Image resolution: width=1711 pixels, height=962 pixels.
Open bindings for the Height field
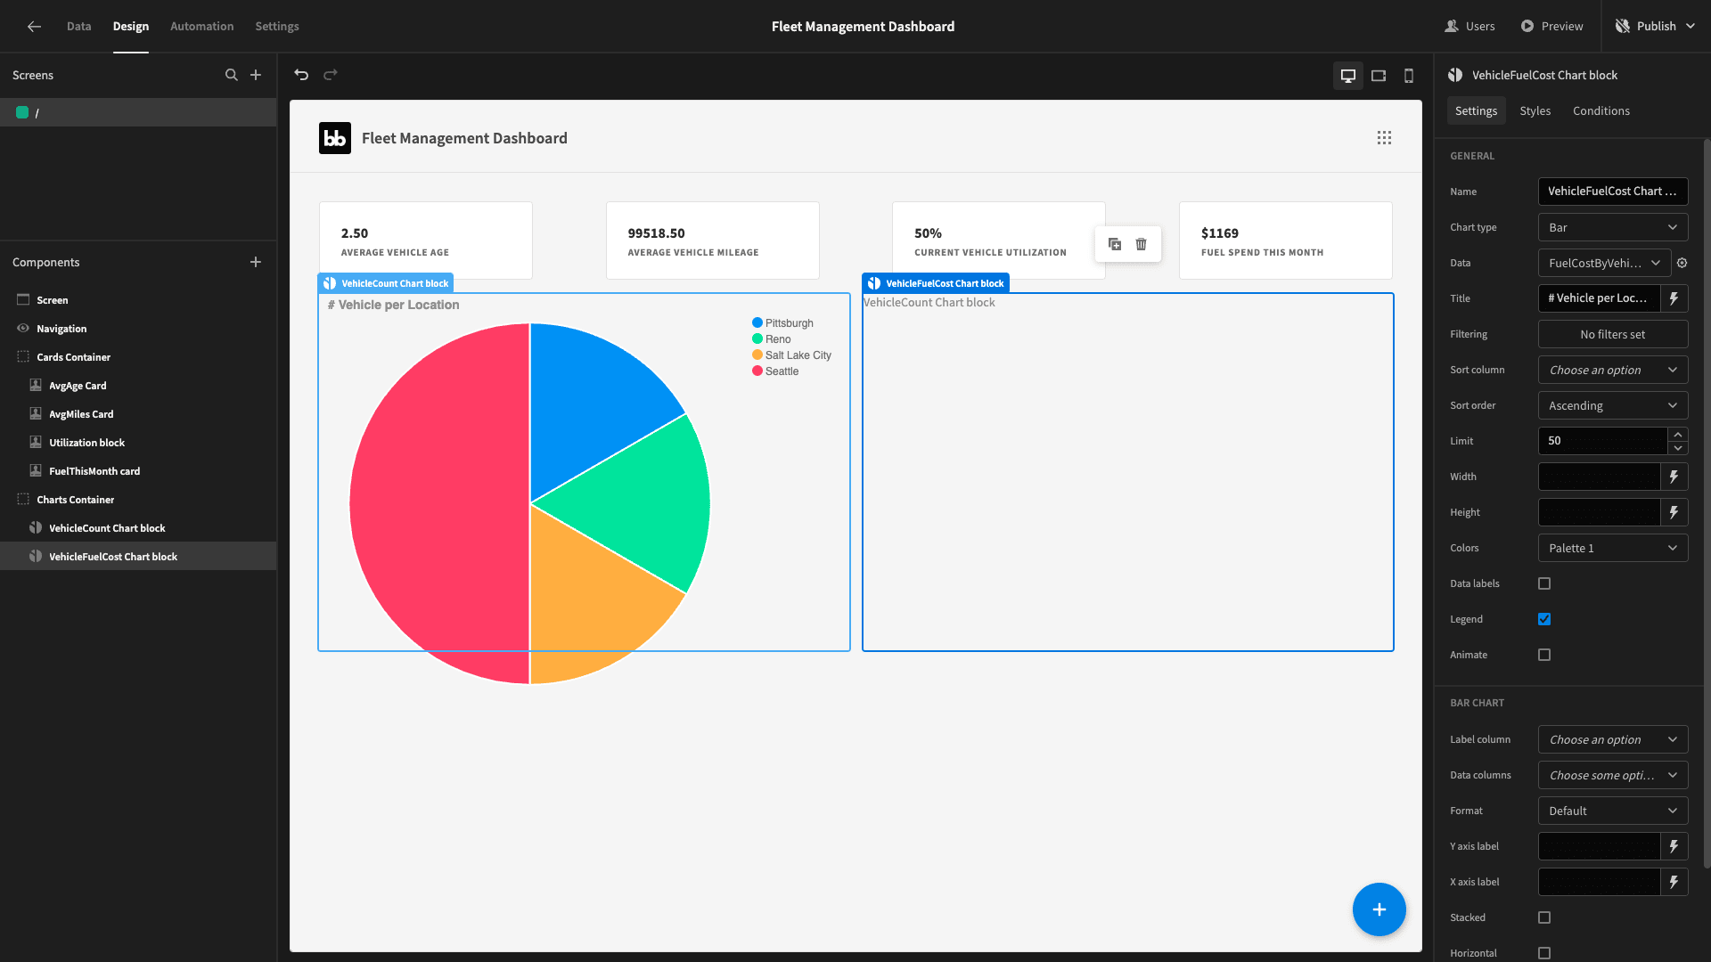click(x=1674, y=512)
